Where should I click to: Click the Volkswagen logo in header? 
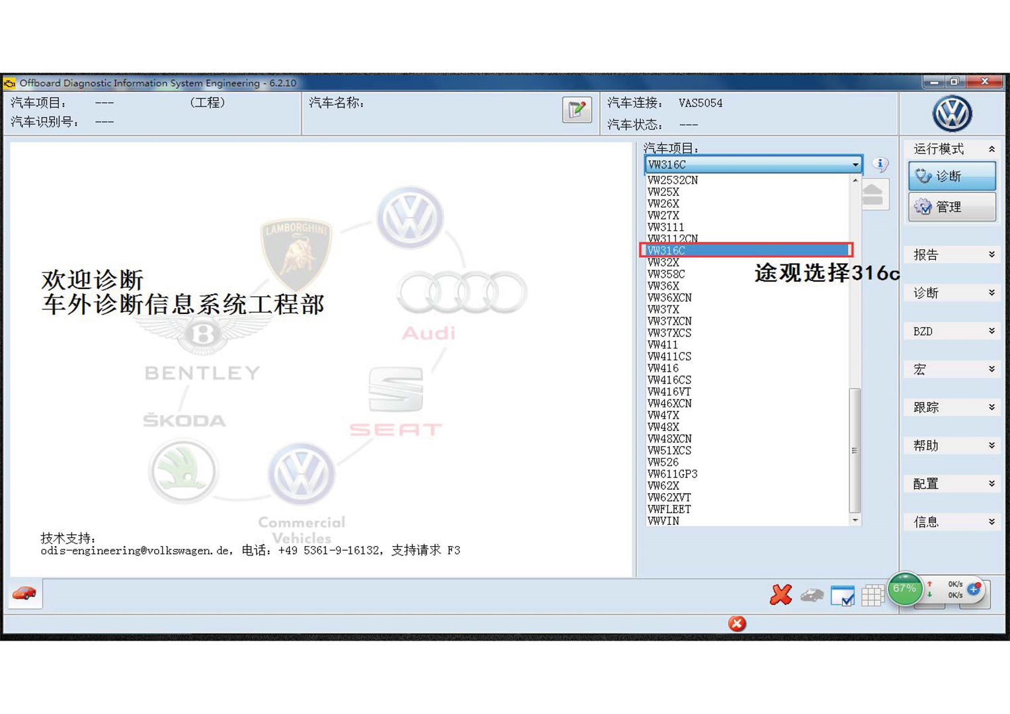952,114
